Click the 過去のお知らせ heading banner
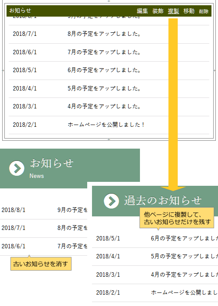The image size is (218, 306). (155, 201)
